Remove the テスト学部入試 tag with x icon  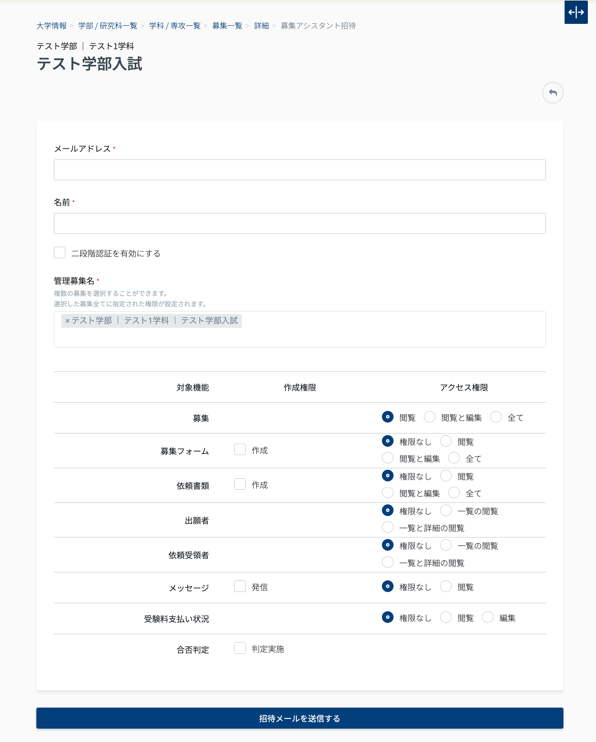[67, 321]
